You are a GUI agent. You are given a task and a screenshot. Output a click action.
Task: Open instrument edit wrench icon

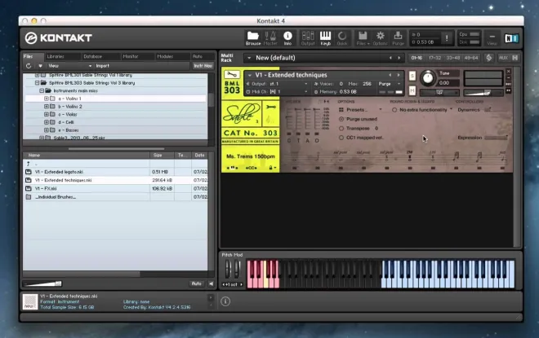coord(232,74)
